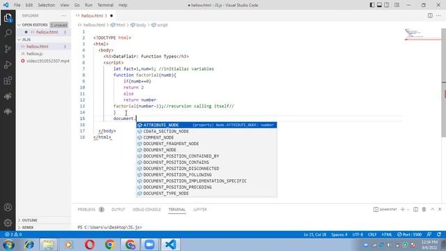
Task: Click Ln 15, Col 18 status item
Action: (315, 234)
